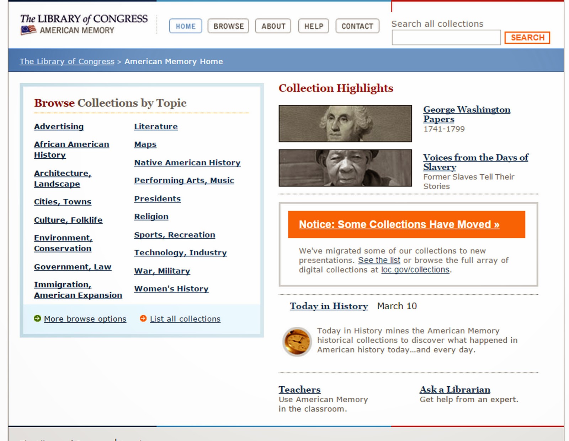
Task: Open the Literature topic link
Action: pos(156,126)
